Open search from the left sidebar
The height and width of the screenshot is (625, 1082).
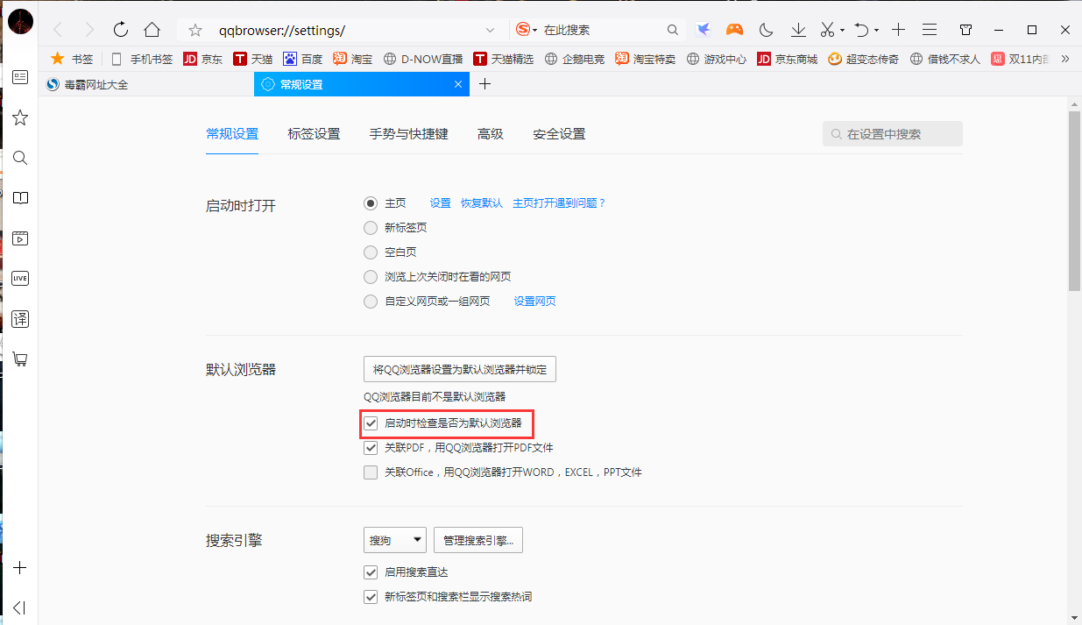[x=19, y=158]
